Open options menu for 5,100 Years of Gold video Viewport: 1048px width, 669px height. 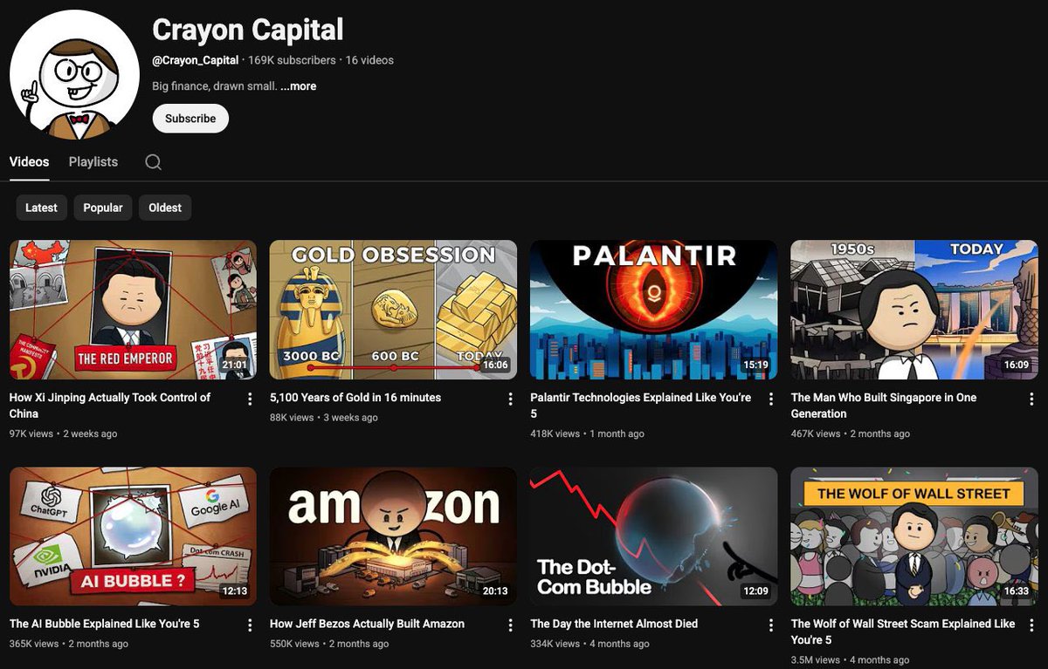pos(510,399)
